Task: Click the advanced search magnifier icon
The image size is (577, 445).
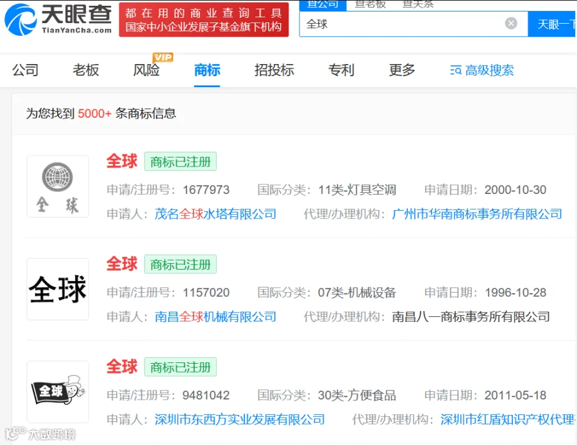Action: point(456,70)
